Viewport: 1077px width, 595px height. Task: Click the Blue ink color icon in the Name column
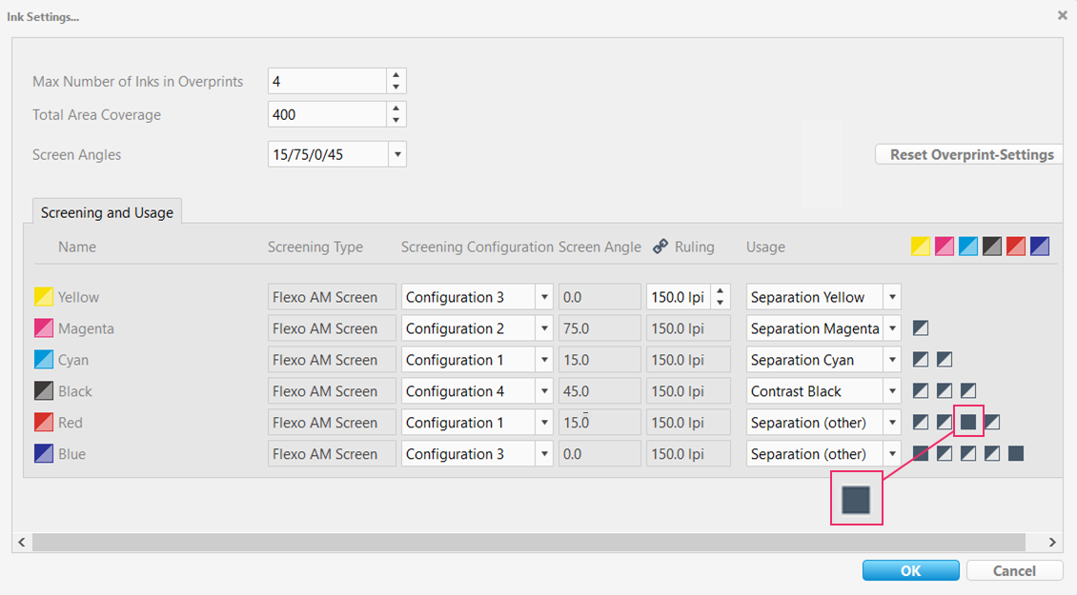tap(43, 453)
